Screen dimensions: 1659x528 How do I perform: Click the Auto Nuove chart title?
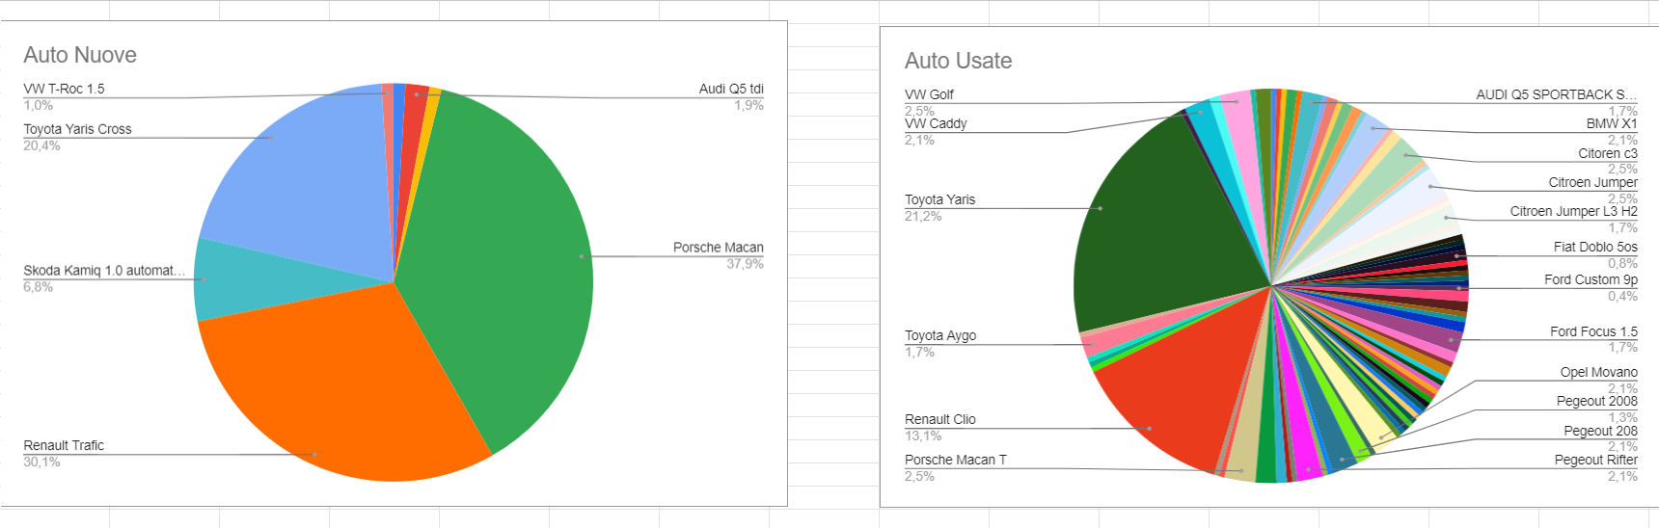pos(80,55)
